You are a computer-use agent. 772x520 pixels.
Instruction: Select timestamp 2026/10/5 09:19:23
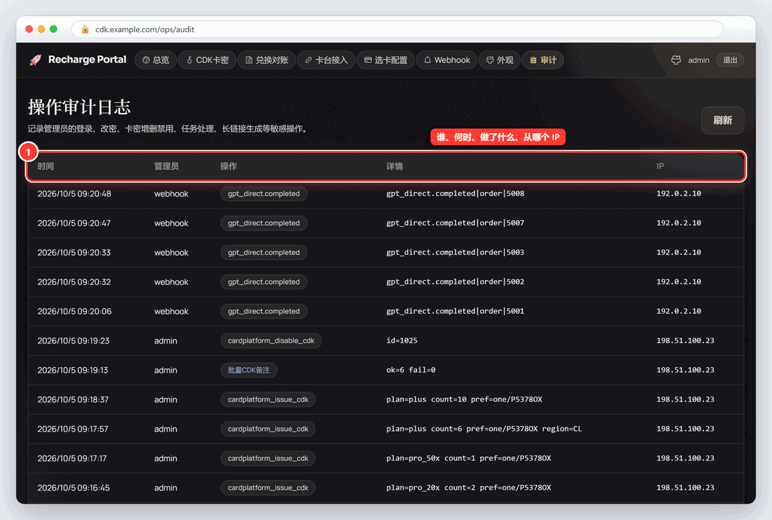[x=74, y=341]
